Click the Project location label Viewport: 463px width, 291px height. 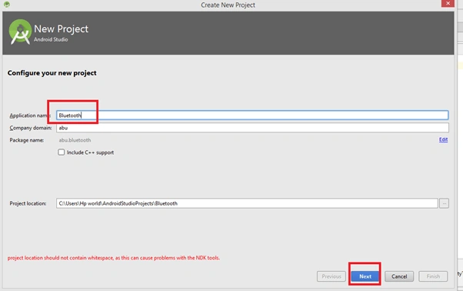28,203
